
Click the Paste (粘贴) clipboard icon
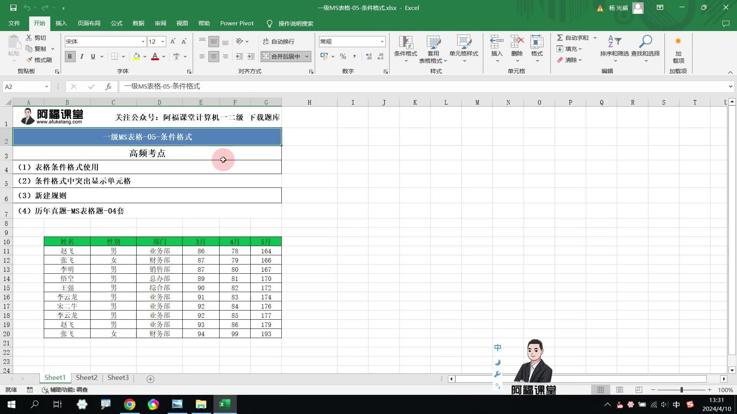pyautogui.click(x=14, y=42)
